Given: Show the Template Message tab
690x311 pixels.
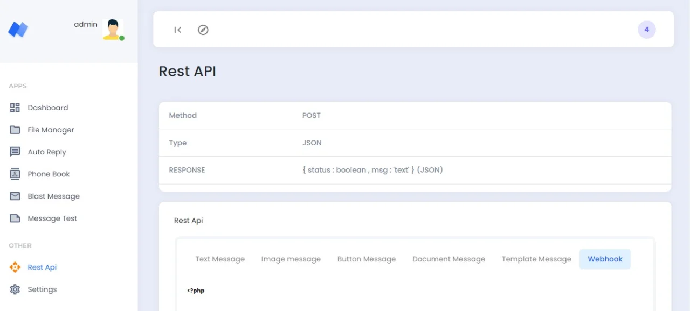Looking at the screenshot, I should [x=536, y=259].
